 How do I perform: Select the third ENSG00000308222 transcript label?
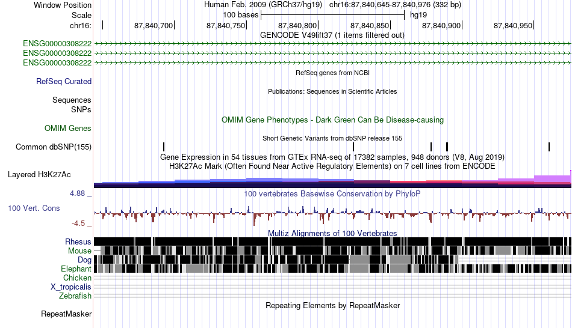click(57, 62)
